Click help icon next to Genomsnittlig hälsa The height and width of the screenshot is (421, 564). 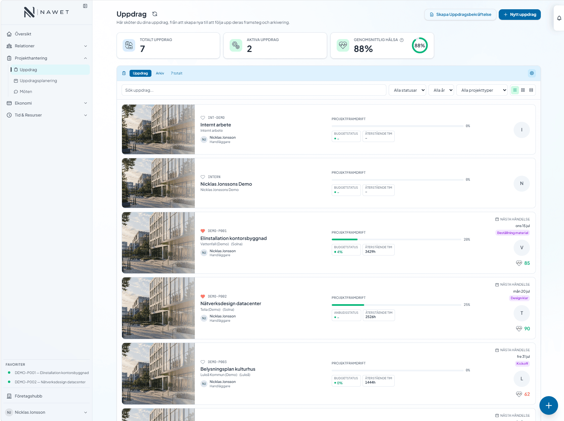pyautogui.click(x=402, y=40)
